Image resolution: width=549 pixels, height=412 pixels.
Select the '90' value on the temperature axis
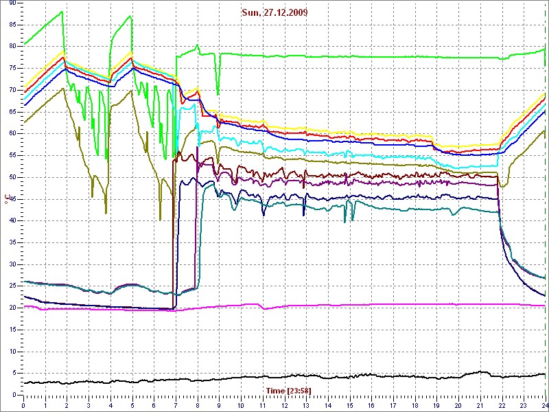(x=12, y=3)
